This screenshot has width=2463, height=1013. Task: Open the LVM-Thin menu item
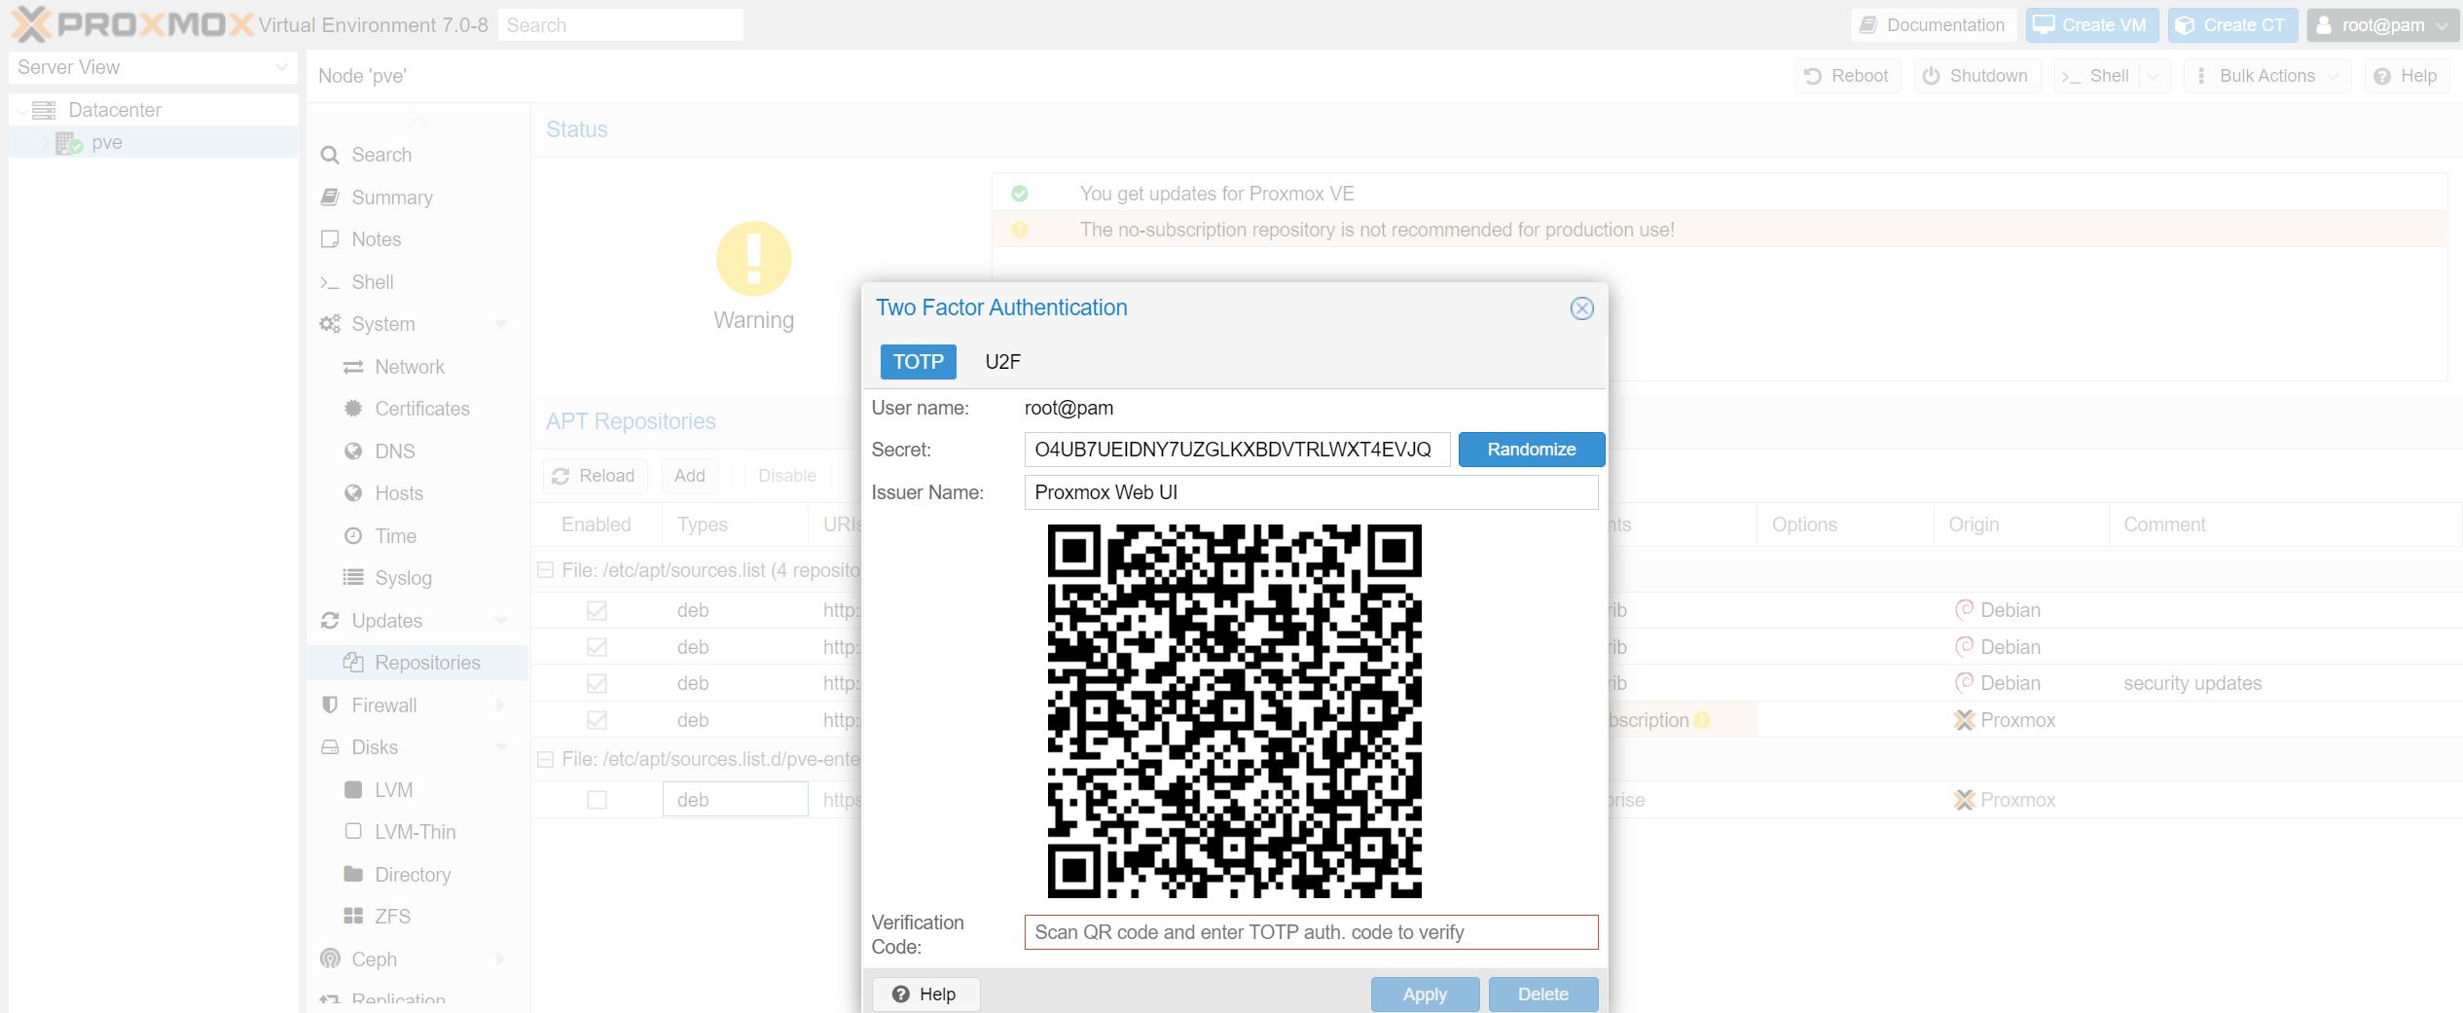pyautogui.click(x=417, y=832)
